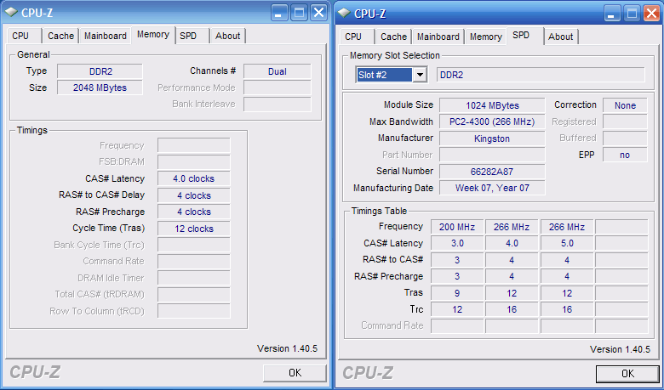Click the Channels field showing Dual

click(278, 71)
